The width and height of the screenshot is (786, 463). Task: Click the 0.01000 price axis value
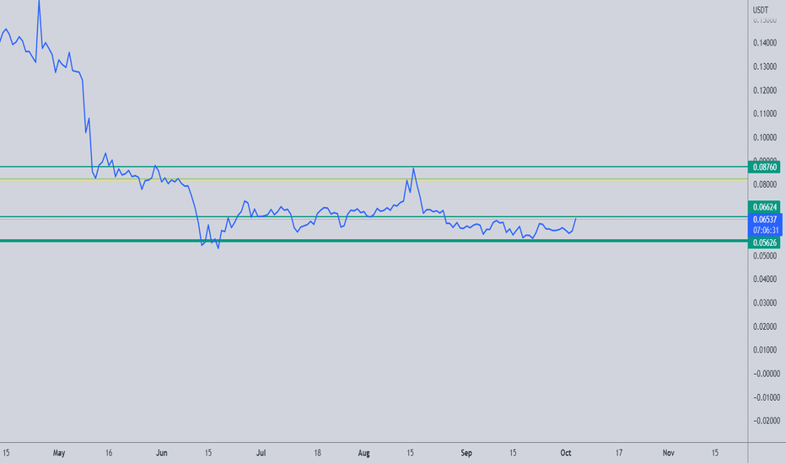click(x=764, y=350)
